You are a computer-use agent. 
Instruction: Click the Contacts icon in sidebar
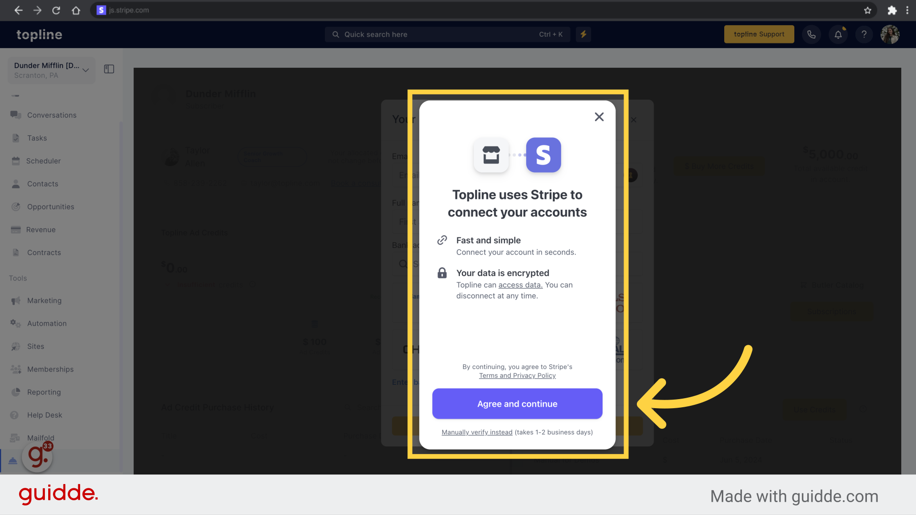point(16,184)
